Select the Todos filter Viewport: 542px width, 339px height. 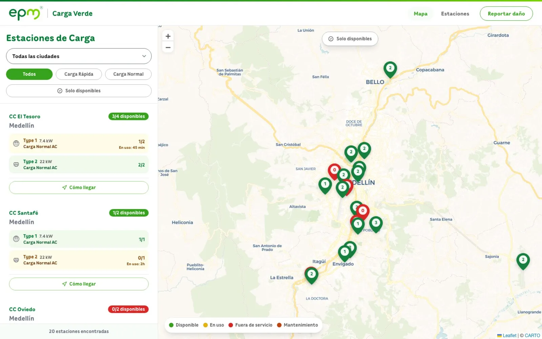[x=29, y=74]
